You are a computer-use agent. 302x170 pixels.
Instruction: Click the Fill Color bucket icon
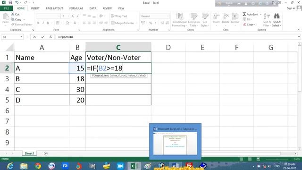[67, 23]
